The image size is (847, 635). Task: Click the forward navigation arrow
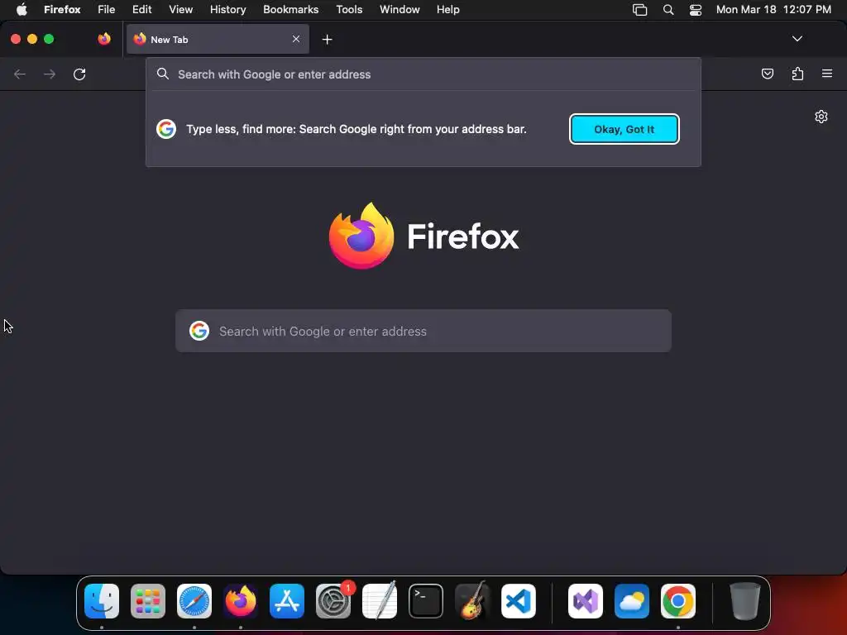coord(50,74)
